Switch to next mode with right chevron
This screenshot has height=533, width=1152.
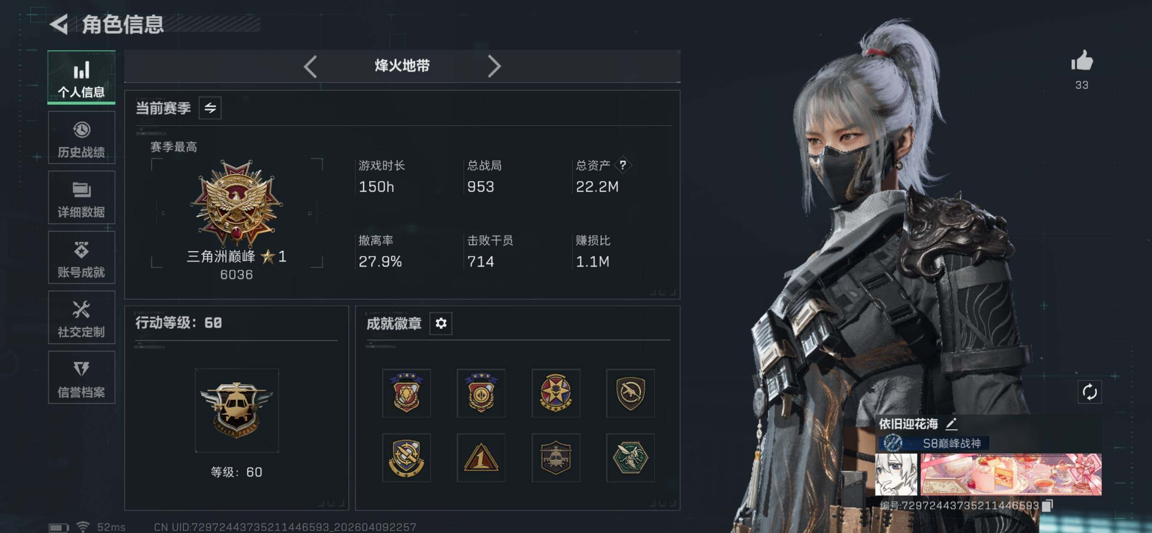pyautogui.click(x=494, y=66)
